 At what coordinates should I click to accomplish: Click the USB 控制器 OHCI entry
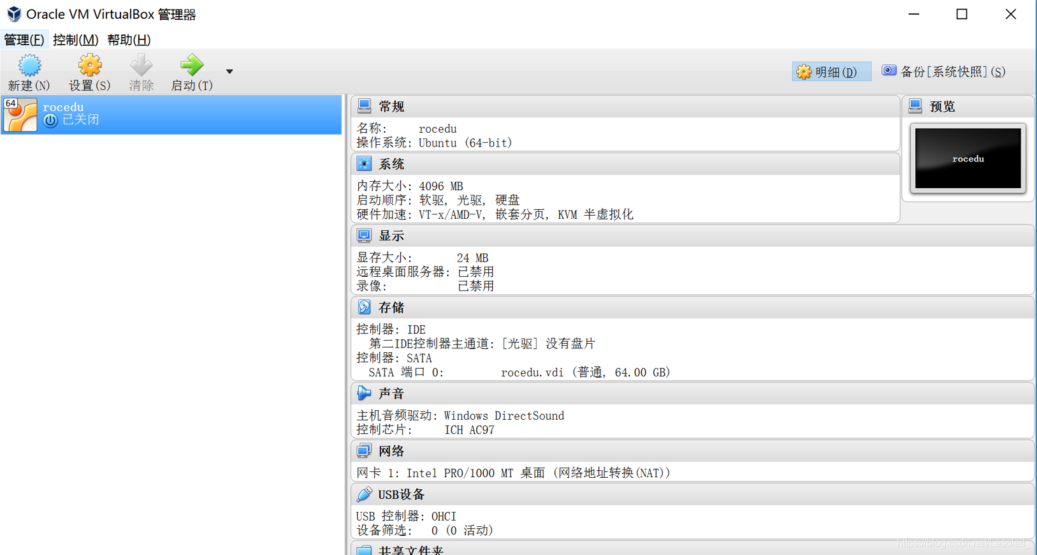(406, 515)
